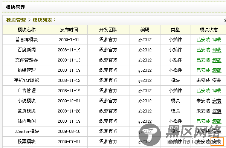Select the UCenter模块 name cell
The height and width of the screenshot is (148, 226).
click(x=27, y=131)
